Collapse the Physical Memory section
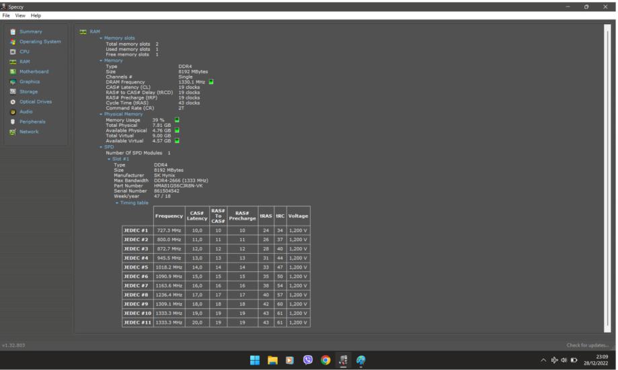This screenshot has width=618, height=370. (101, 114)
